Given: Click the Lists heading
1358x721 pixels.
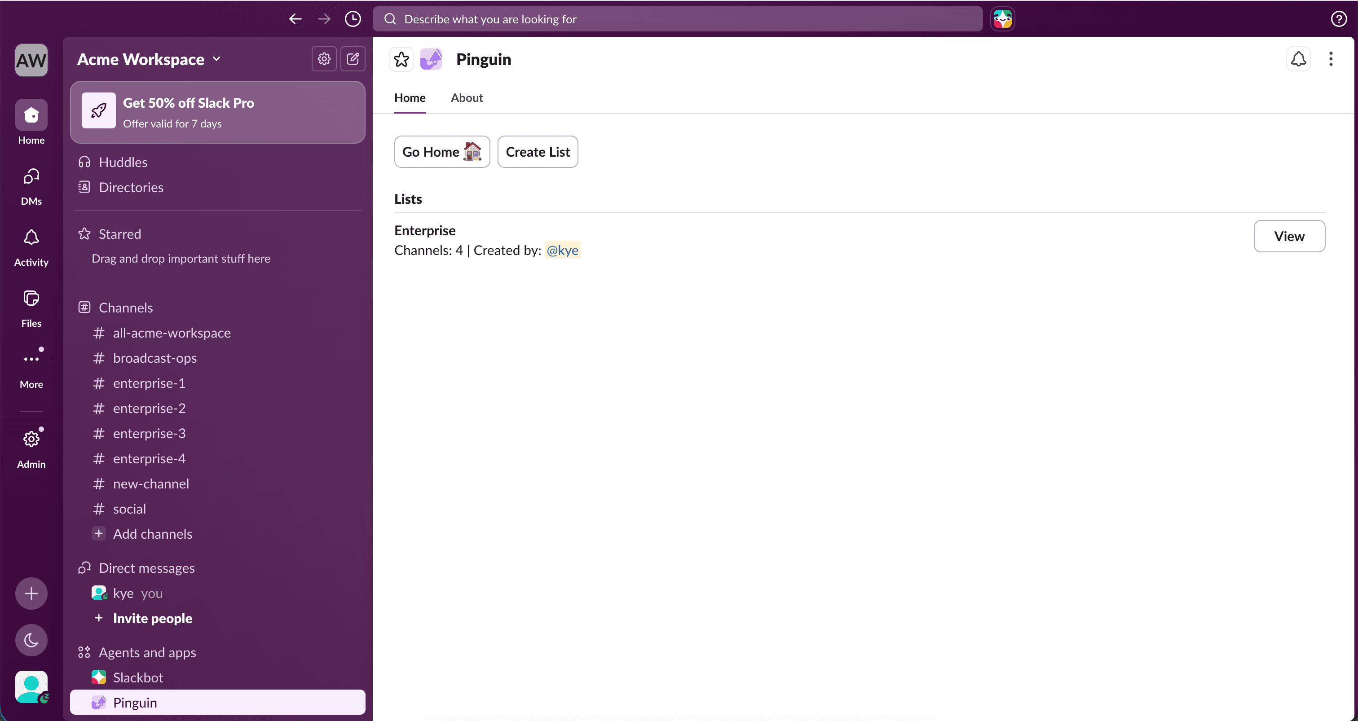Looking at the screenshot, I should click(407, 199).
